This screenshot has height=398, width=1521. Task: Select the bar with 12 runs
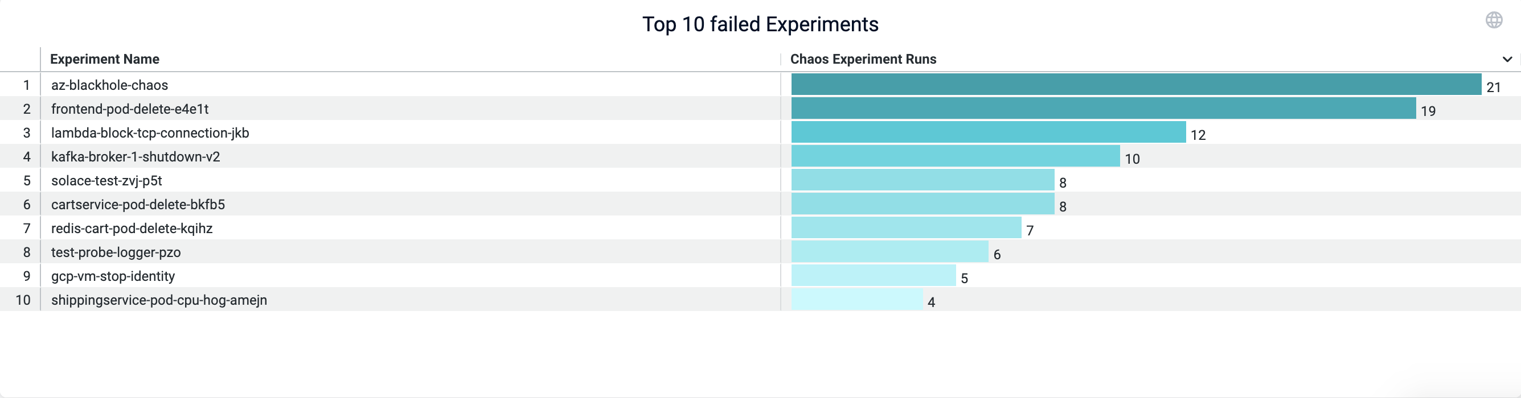(988, 132)
